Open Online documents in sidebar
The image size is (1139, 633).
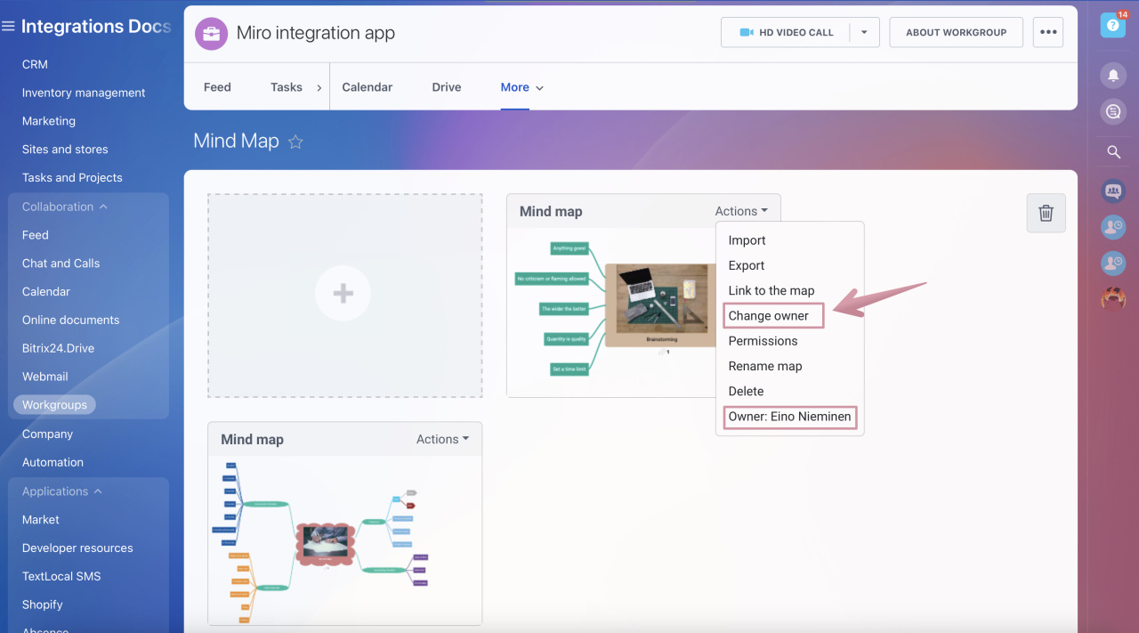[70, 321]
